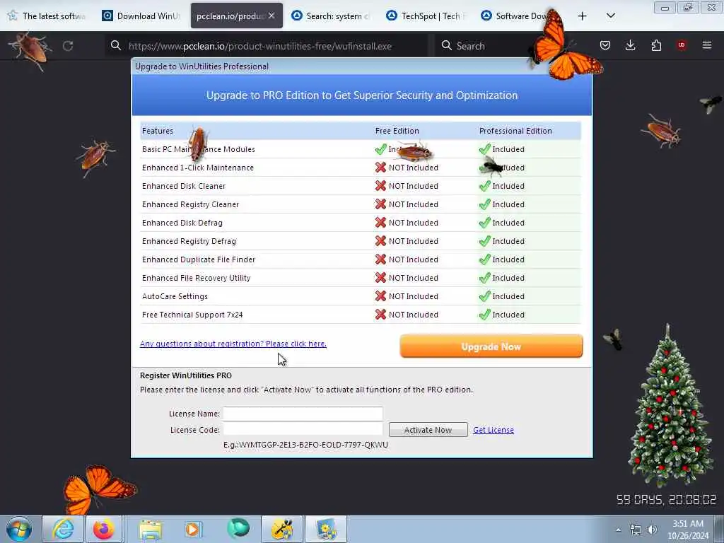
Task: Open the volume speaker tray icon
Action: tap(652, 530)
